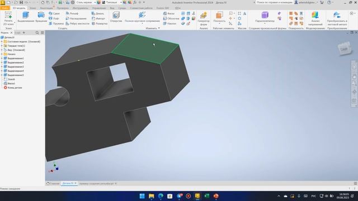Viewport: 358px width, 201px height.
Task: Open the Windows Start button
Action: click(x=142, y=196)
